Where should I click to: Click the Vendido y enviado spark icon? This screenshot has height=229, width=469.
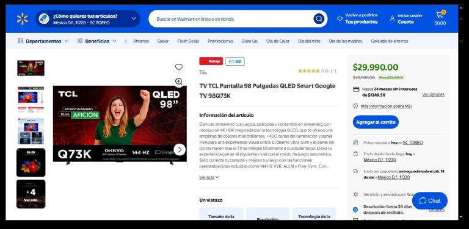click(x=355, y=194)
